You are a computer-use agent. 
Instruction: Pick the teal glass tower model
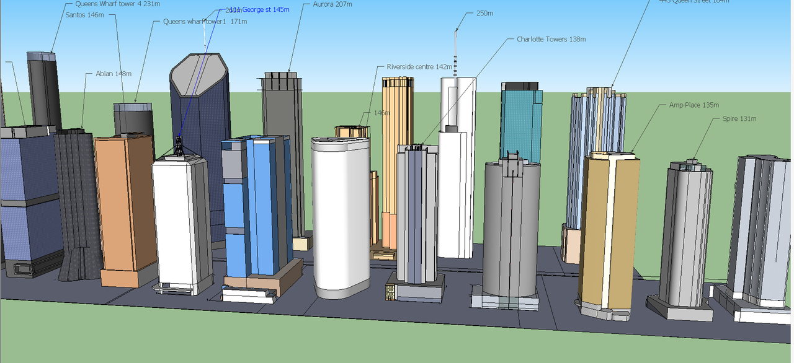521,121
